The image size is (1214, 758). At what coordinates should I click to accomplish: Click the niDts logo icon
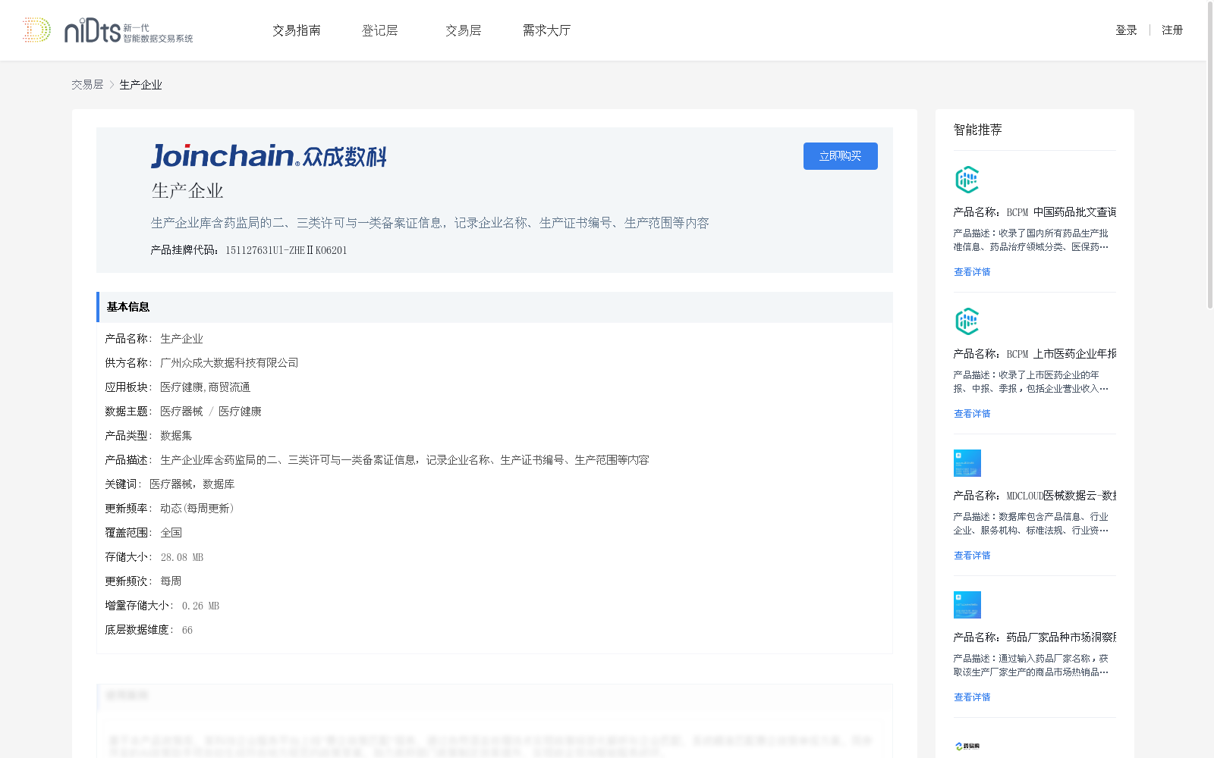108,30
